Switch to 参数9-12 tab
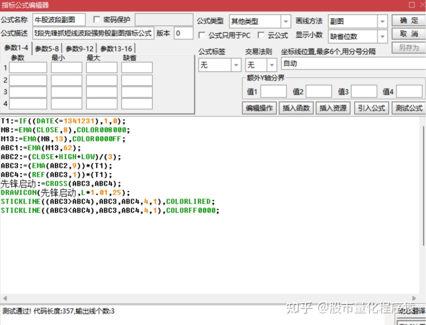The width and height of the screenshot is (426, 325). click(x=79, y=49)
